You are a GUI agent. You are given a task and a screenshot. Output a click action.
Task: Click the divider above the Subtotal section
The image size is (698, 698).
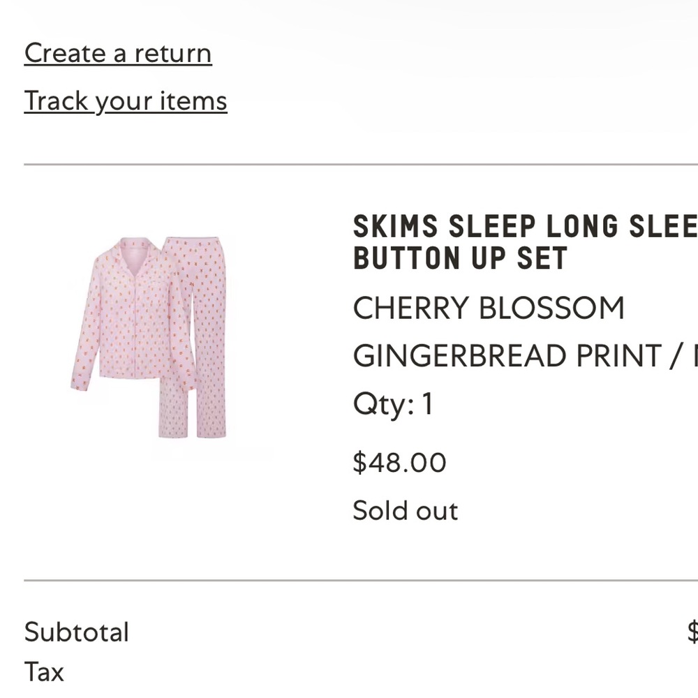(x=349, y=578)
